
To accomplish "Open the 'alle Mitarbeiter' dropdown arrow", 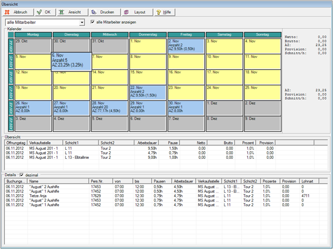I will coord(82,22).
